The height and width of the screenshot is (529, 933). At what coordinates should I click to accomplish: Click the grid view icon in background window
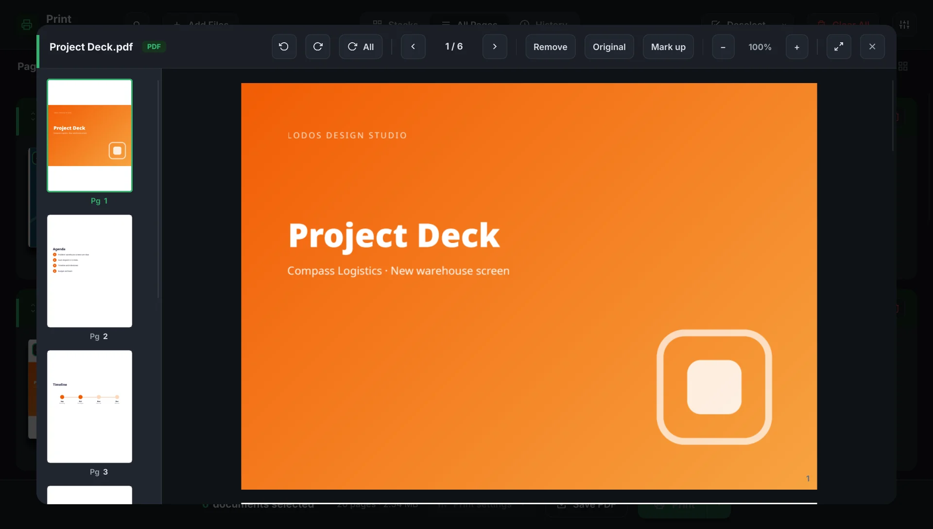click(903, 66)
